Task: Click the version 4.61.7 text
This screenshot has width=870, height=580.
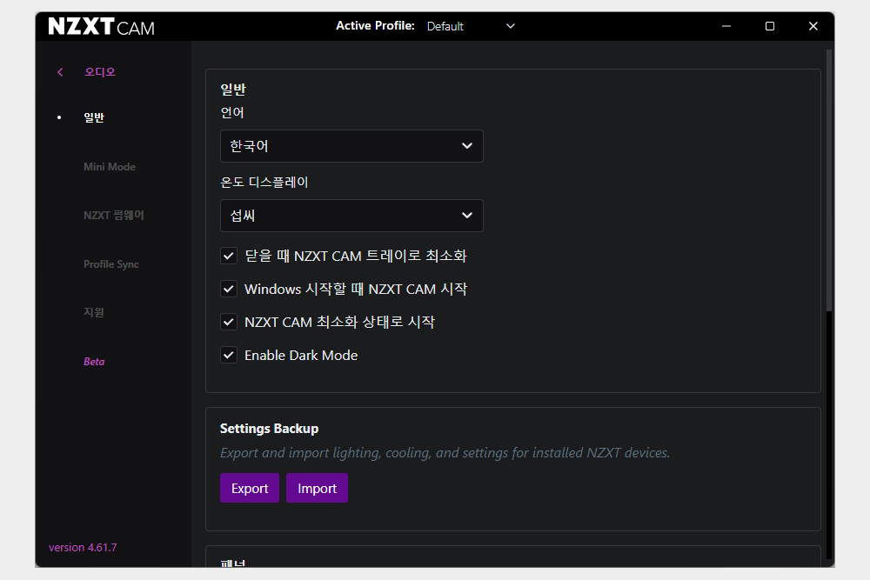Action: (x=83, y=547)
